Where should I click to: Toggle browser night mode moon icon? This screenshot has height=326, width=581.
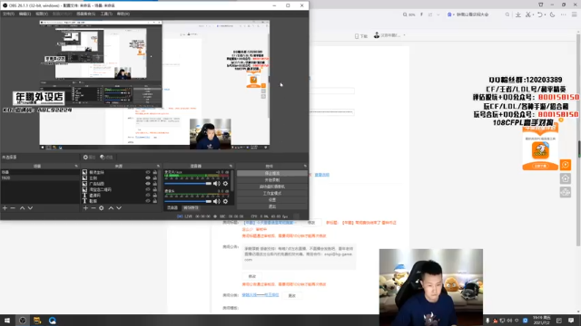pos(553,14)
